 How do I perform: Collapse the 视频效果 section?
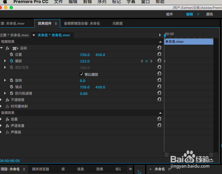[160, 42]
